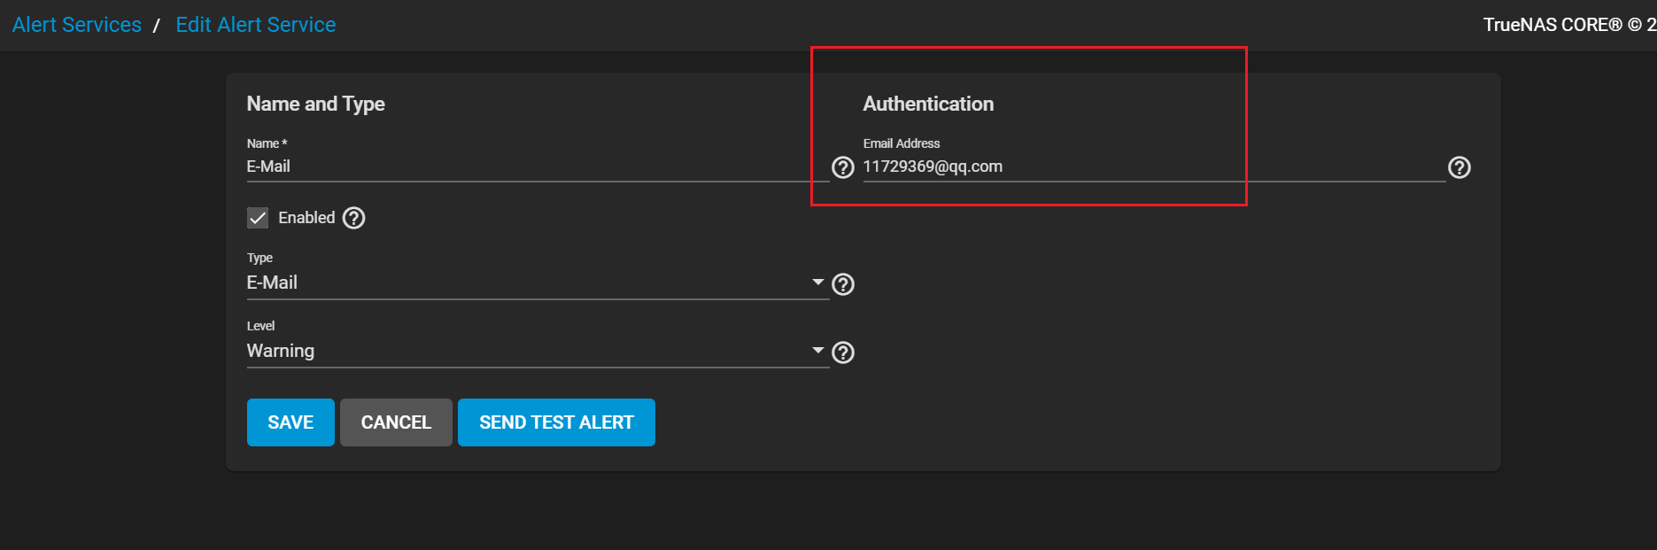Click the Authentication section heading
The width and height of the screenshot is (1657, 550).
(x=928, y=104)
